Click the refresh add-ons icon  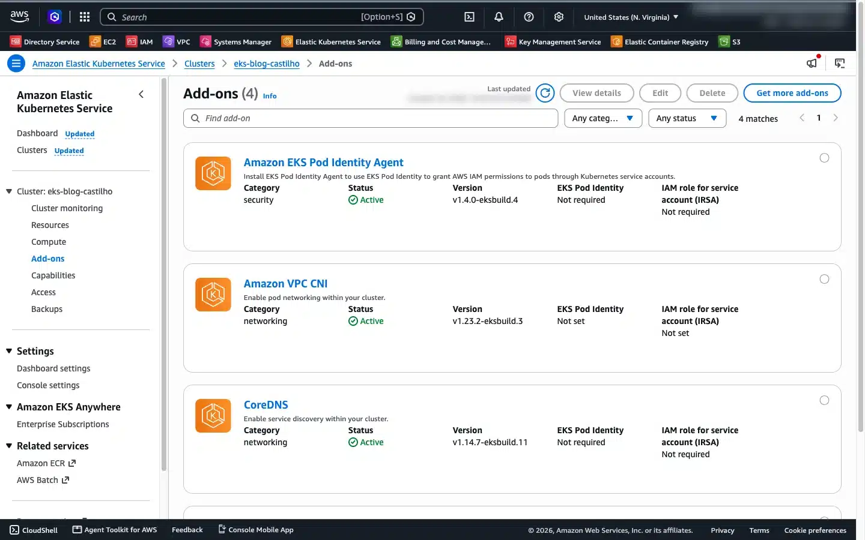(x=545, y=93)
